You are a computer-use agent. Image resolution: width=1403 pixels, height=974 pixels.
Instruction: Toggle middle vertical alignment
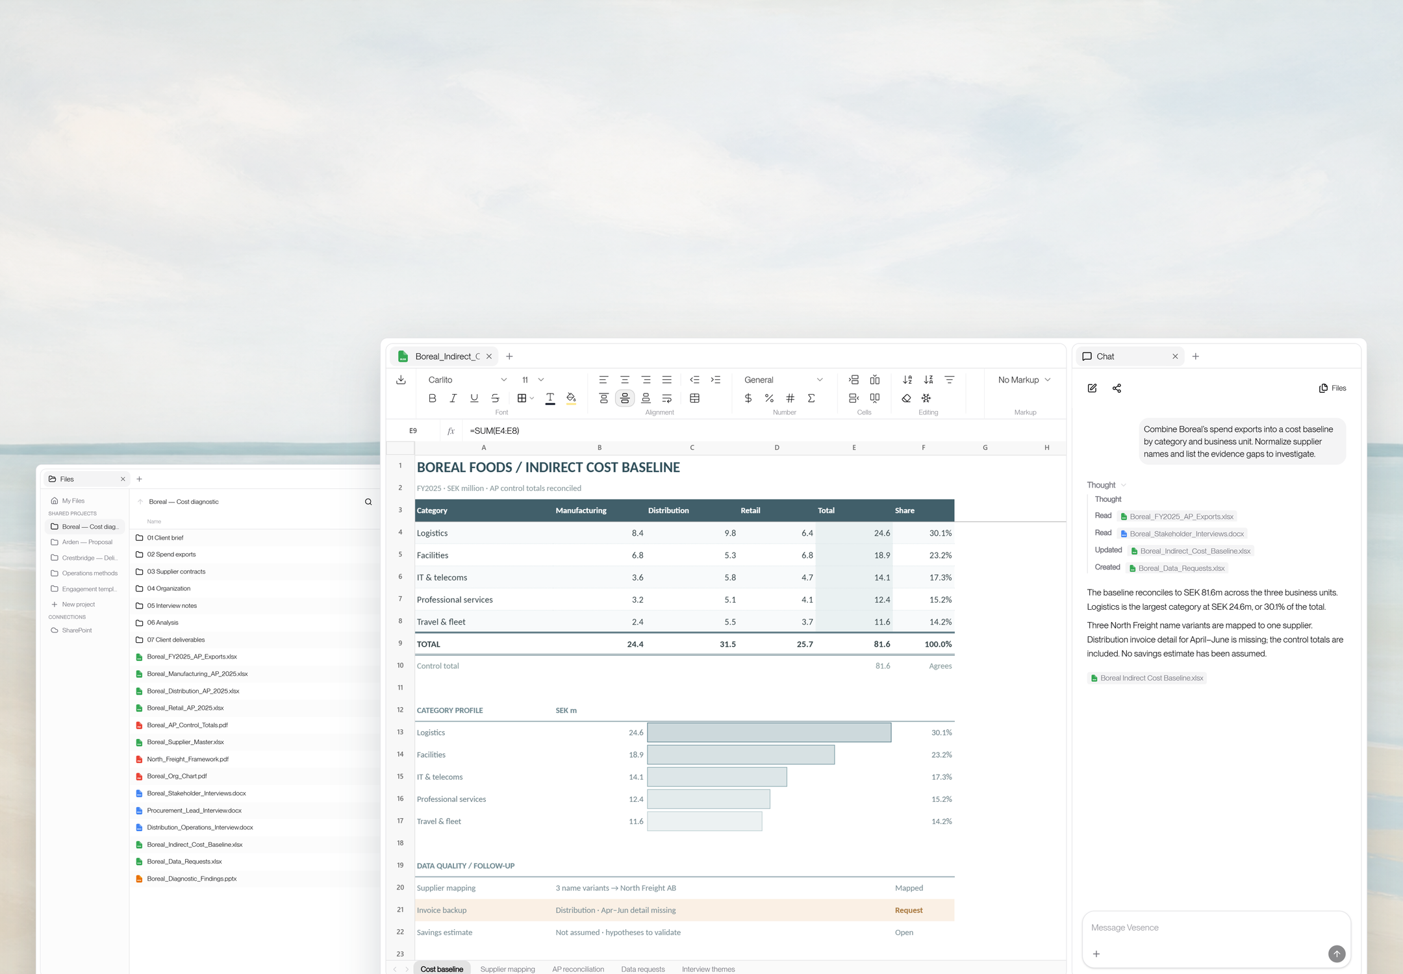[x=625, y=398]
